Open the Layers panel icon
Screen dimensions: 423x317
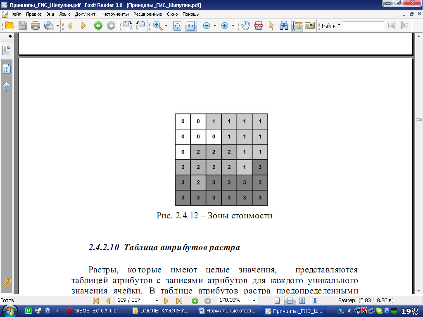(7, 87)
